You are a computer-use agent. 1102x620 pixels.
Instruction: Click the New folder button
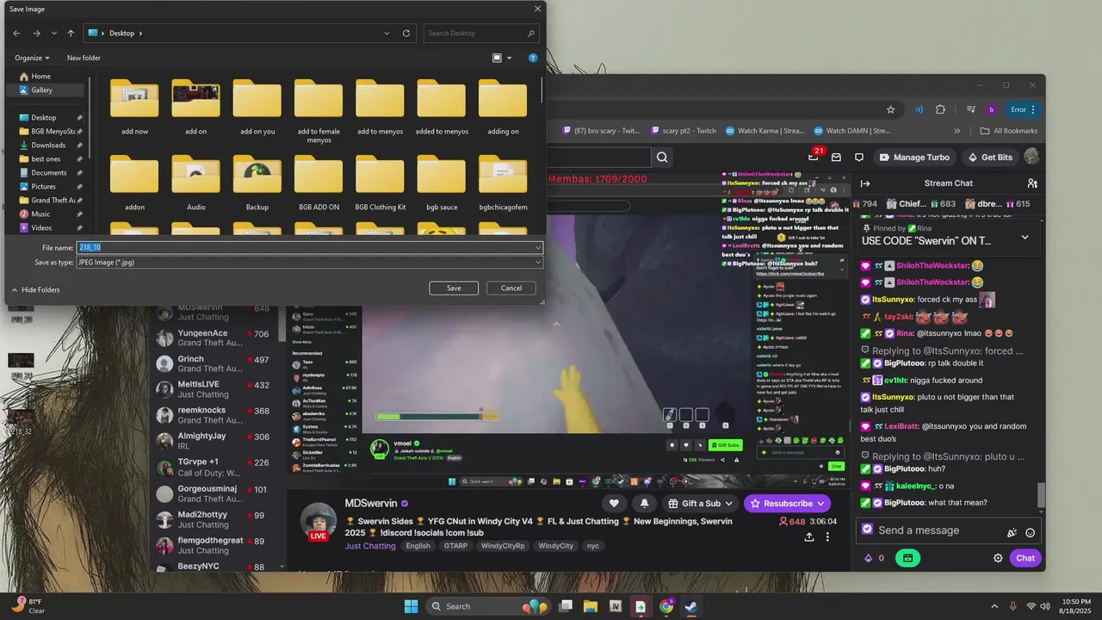coord(84,58)
